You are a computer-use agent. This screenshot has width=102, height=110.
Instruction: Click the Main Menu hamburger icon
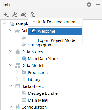pyautogui.click(x=24, y=100)
